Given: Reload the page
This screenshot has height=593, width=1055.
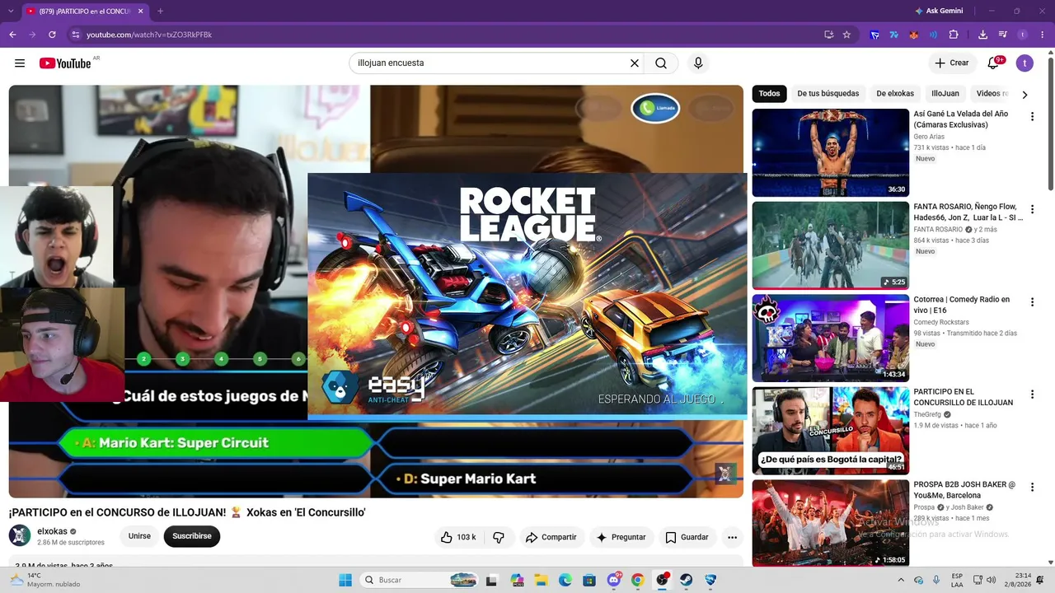Looking at the screenshot, I should (x=52, y=35).
